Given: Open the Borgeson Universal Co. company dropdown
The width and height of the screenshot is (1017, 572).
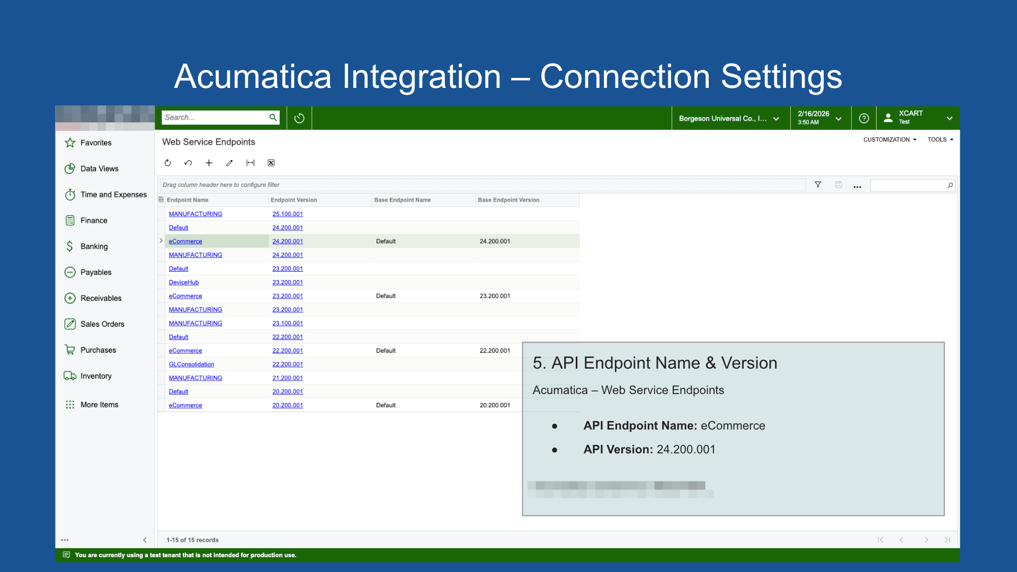Looking at the screenshot, I should [x=729, y=118].
